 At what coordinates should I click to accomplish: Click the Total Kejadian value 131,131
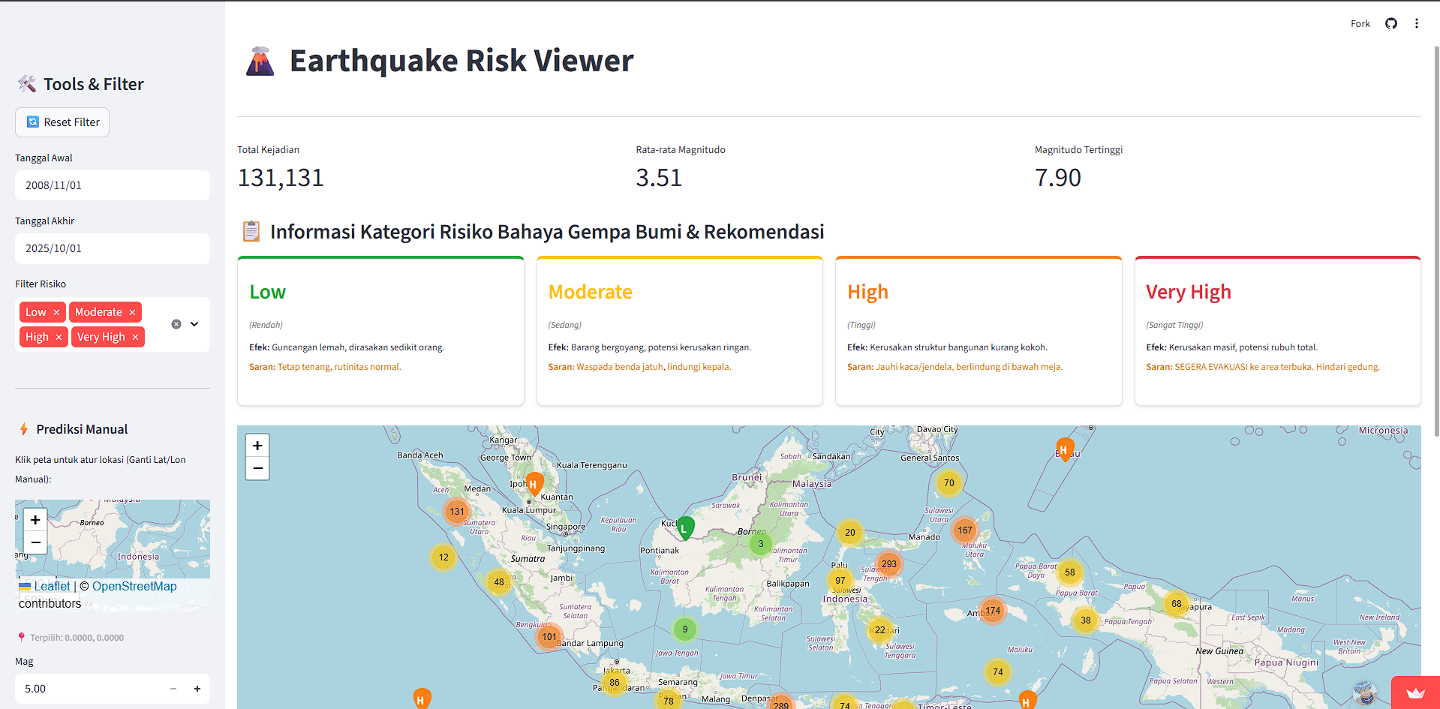pos(281,178)
